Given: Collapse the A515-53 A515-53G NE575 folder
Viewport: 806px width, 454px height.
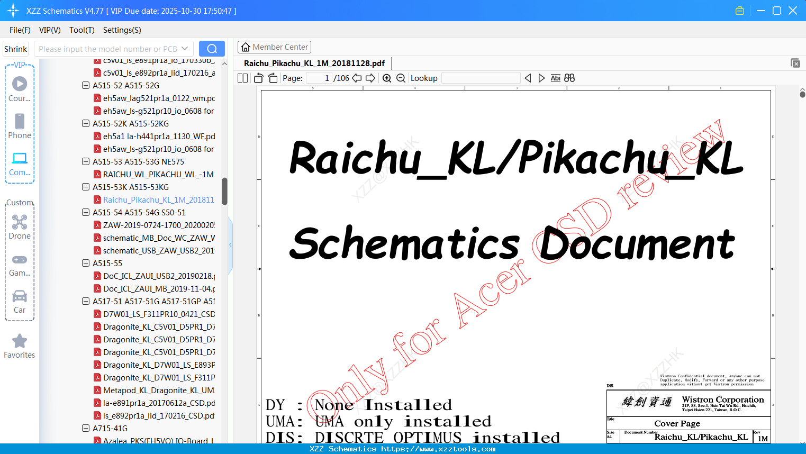Looking at the screenshot, I should (x=86, y=161).
